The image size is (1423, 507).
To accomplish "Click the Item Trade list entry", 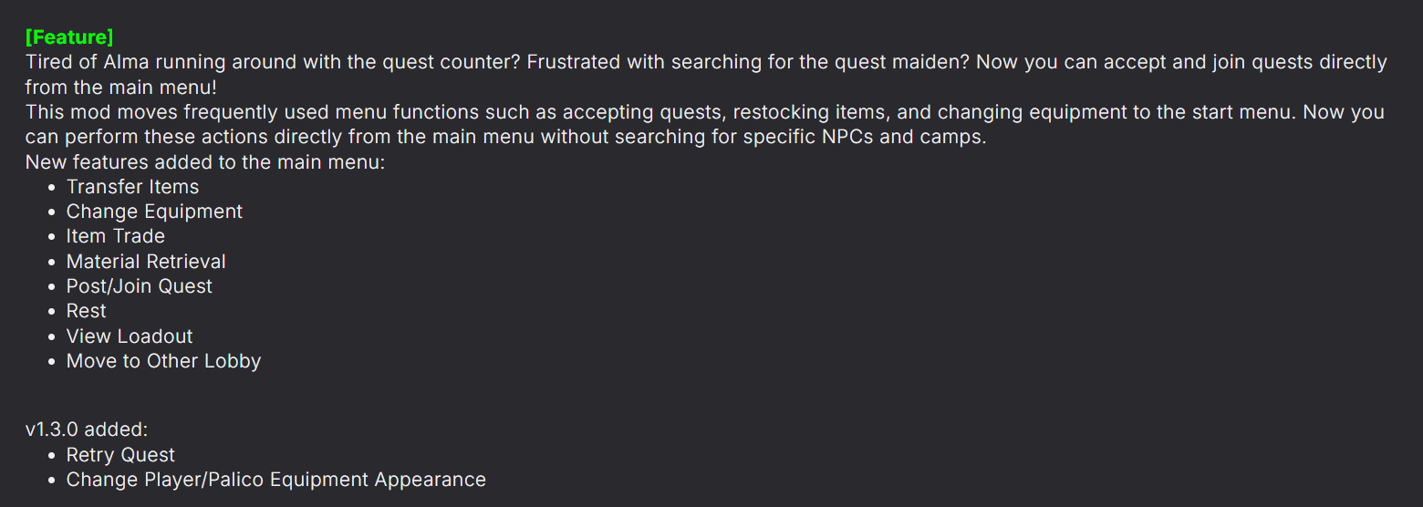I will 116,236.
